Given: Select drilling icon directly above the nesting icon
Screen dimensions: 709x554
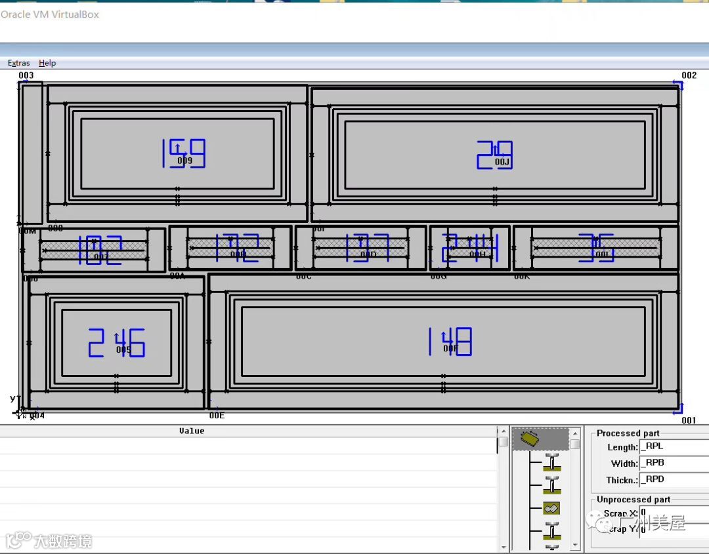Looking at the screenshot, I should (x=551, y=485).
